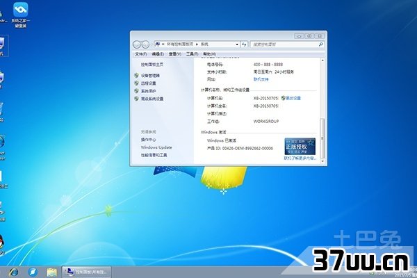The image size is (417, 278).
Task: Click the computer icon in the address bar
Action: point(158,44)
